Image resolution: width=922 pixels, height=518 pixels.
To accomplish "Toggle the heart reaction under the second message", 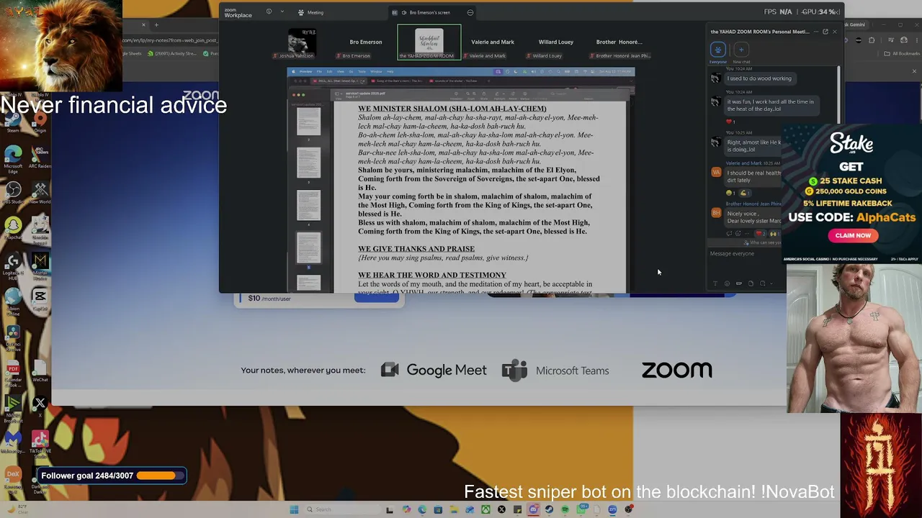I will [730, 121].
